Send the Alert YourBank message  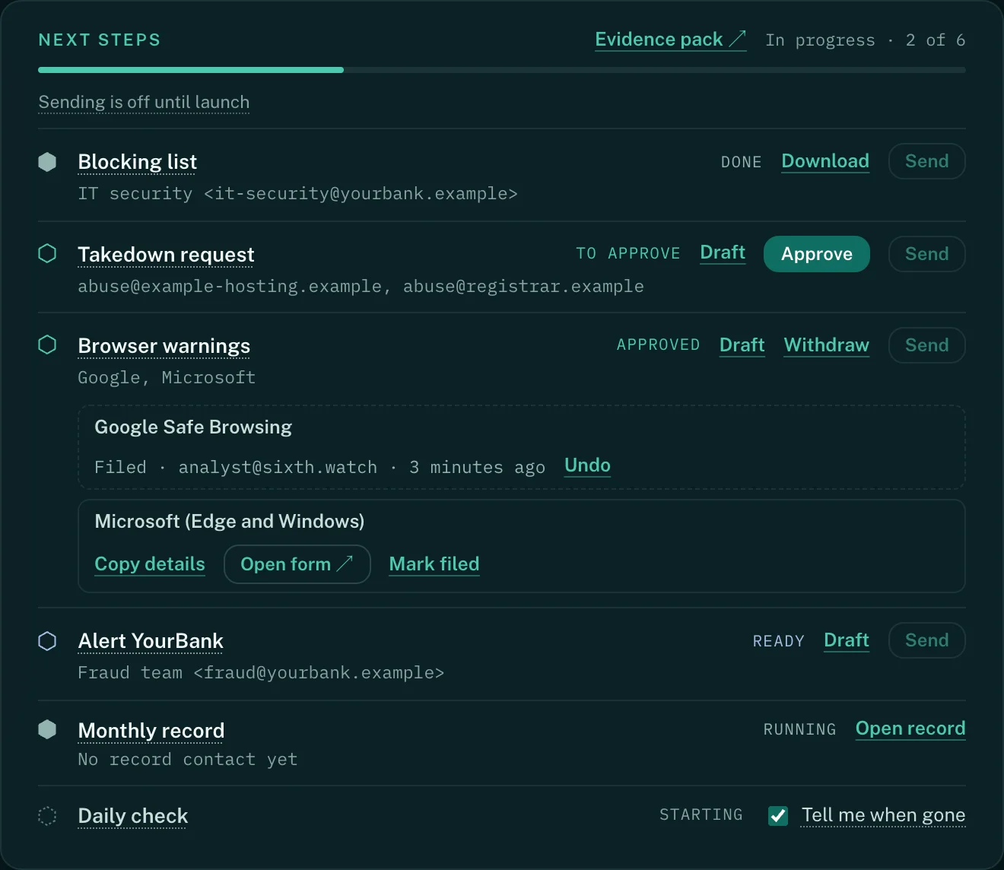tap(926, 640)
